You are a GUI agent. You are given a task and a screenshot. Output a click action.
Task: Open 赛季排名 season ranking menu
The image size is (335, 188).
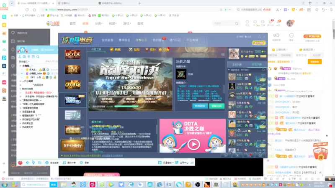point(124,40)
